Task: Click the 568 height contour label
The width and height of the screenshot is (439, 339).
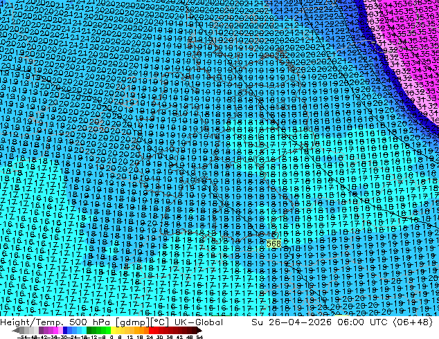Action: point(274,244)
